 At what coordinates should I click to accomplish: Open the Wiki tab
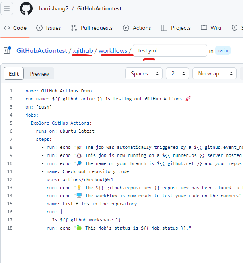pyautogui.click(x=211, y=28)
